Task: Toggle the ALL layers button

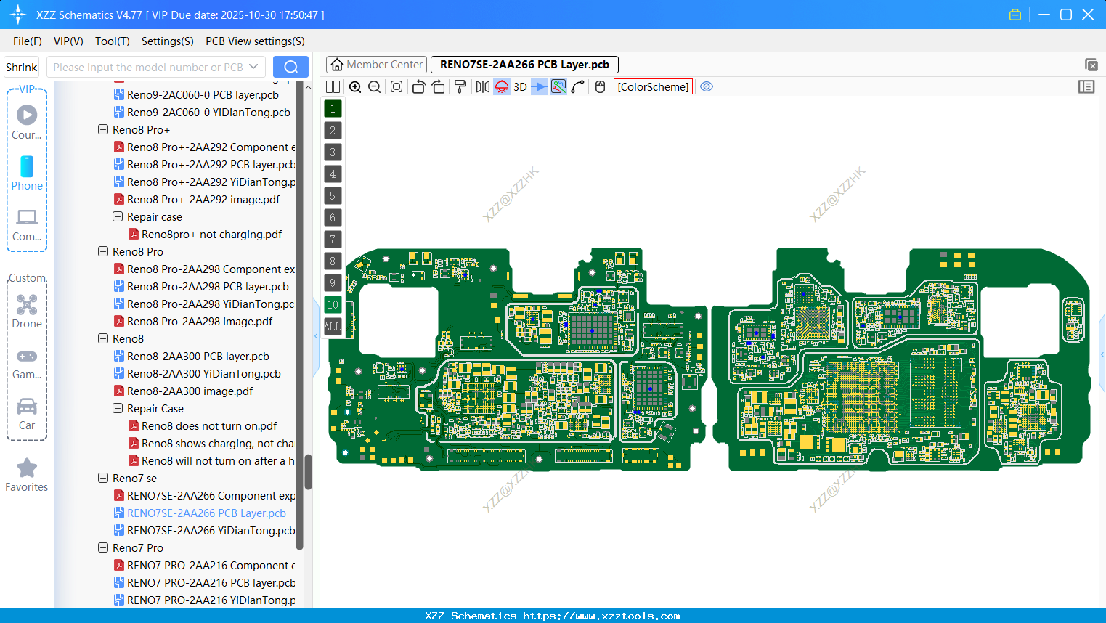Action: (x=333, y=327)
